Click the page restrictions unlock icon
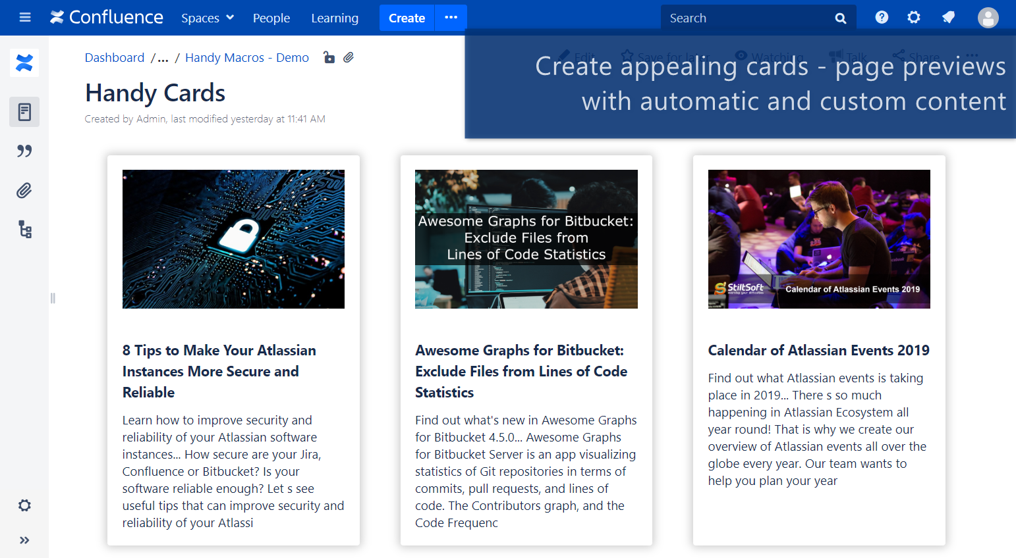Viewport: 1016px width, 558px height. pyautogui.click(x=329, y=57)
